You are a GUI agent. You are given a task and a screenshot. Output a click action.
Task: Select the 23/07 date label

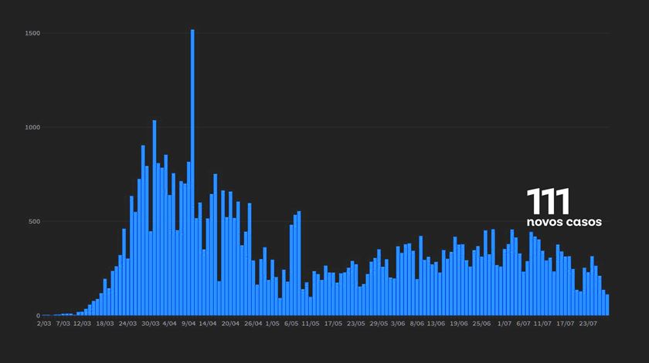tap(588, 324)
